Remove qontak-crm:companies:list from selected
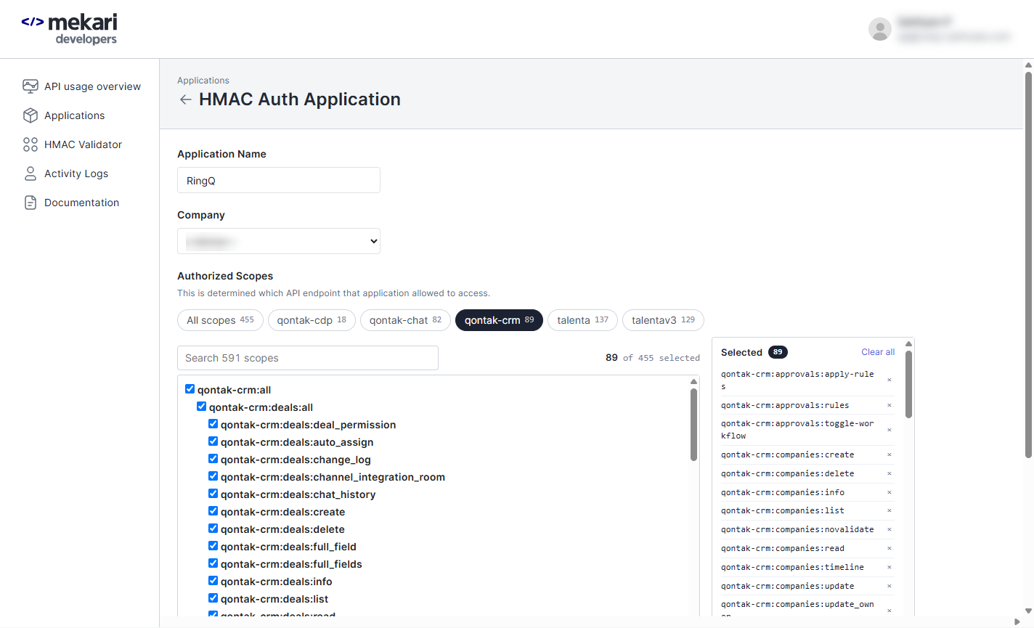The height and width of the screenshot is (628, 1034). pos(890,510)
